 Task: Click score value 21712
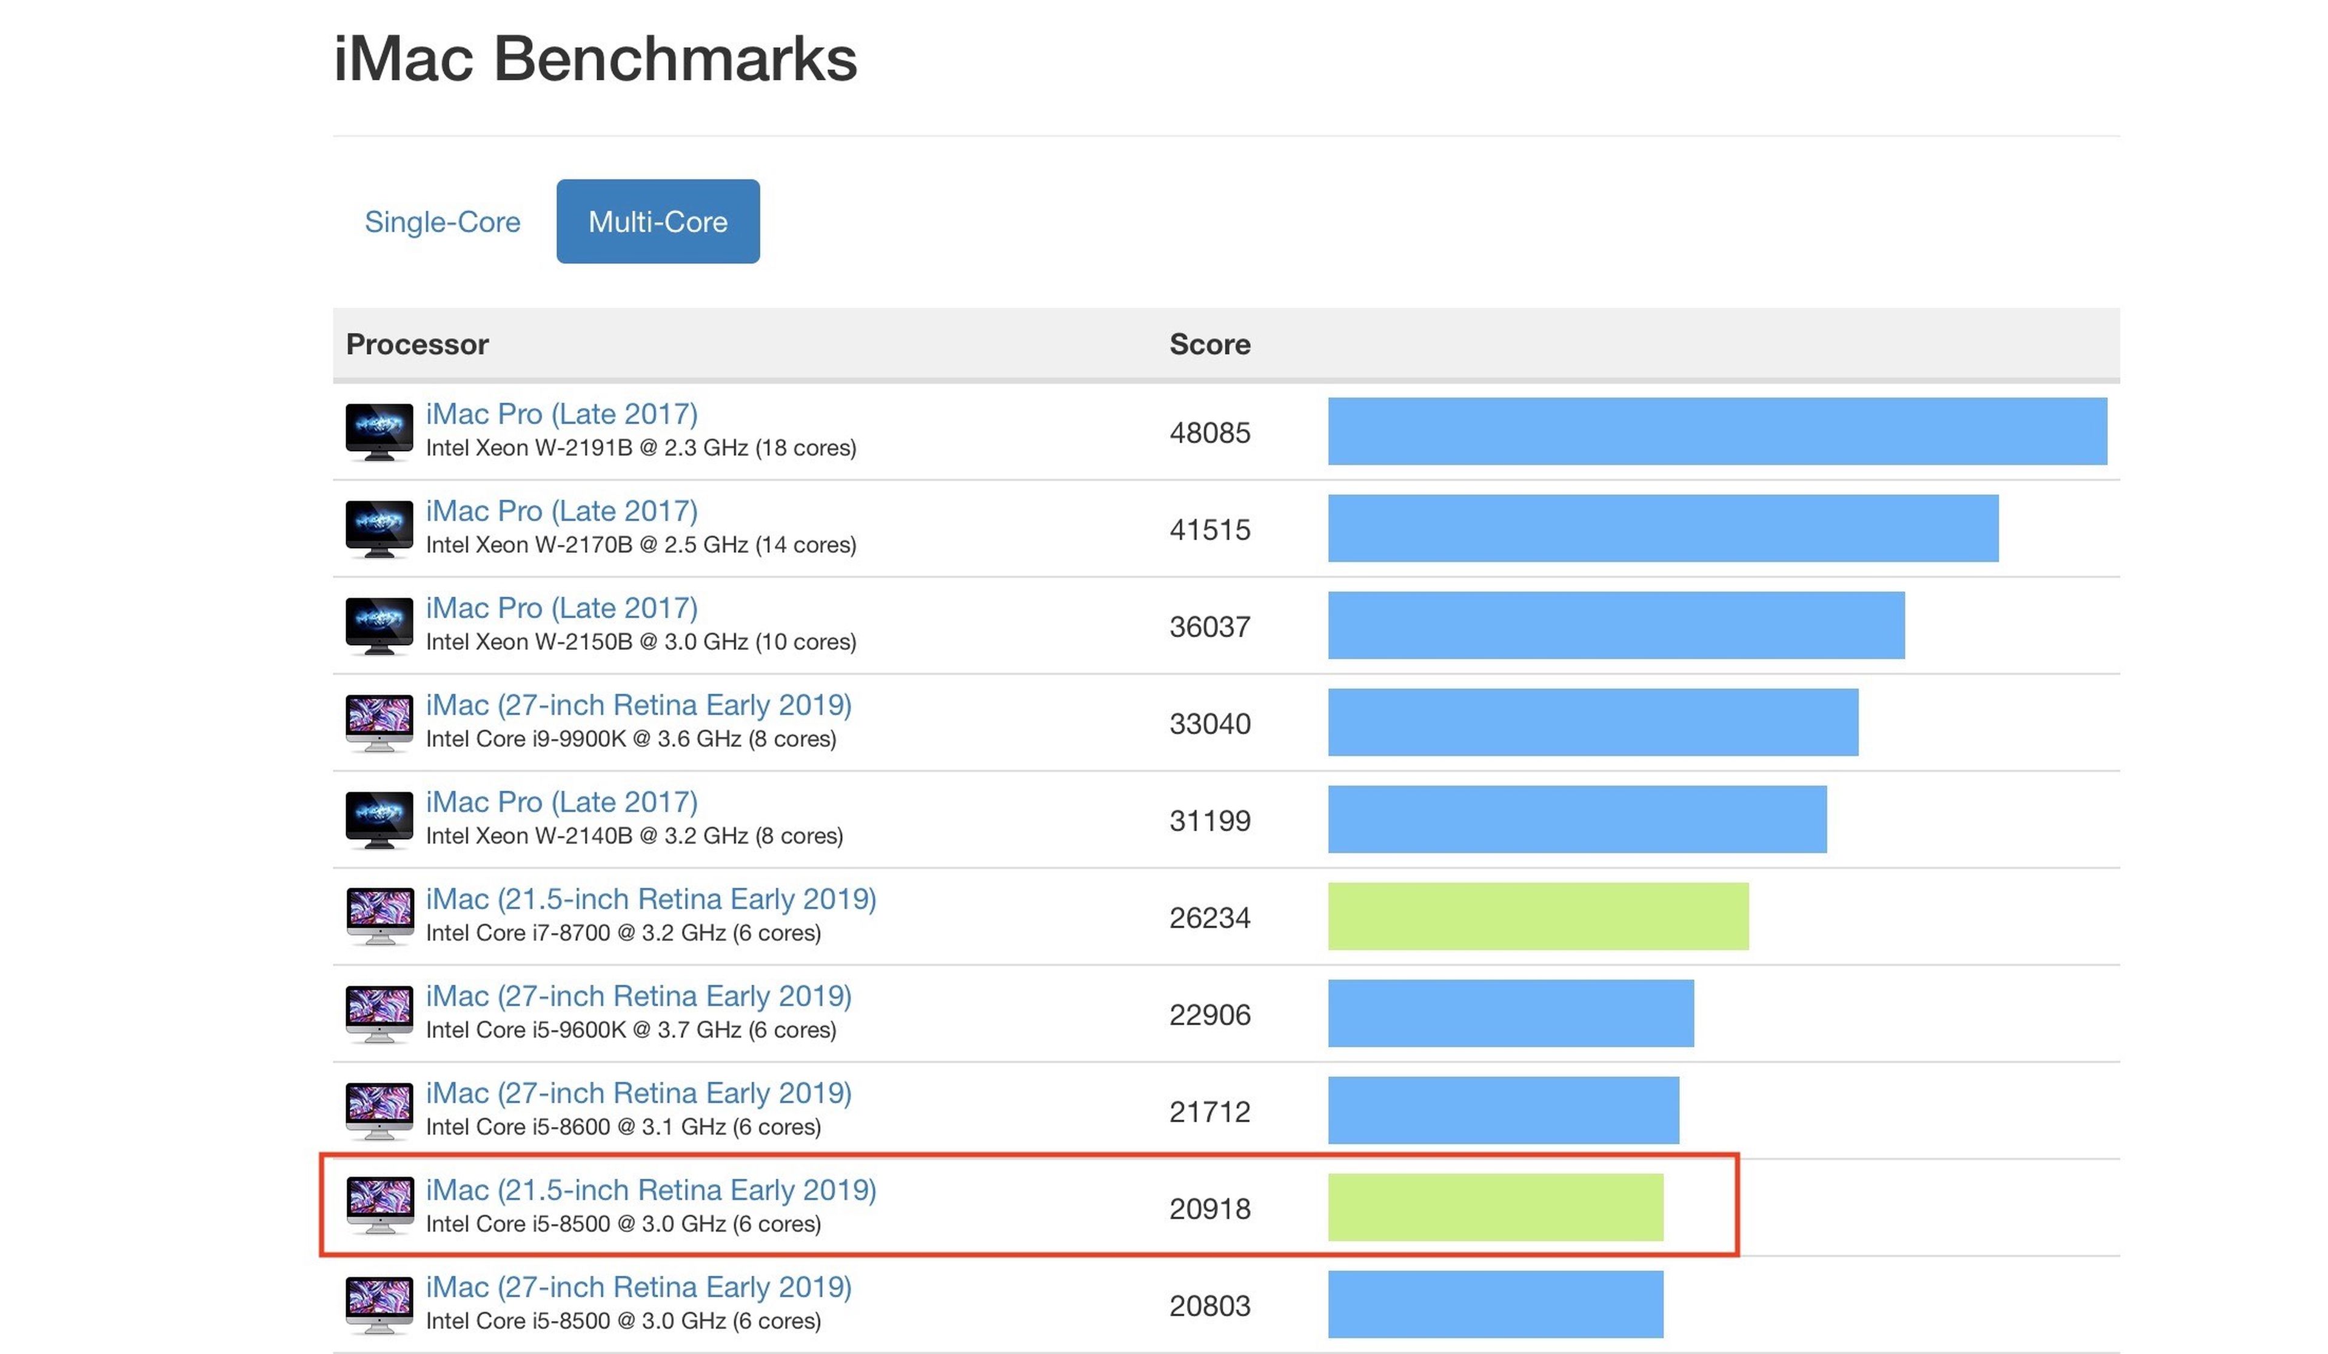(1210, 1112)
